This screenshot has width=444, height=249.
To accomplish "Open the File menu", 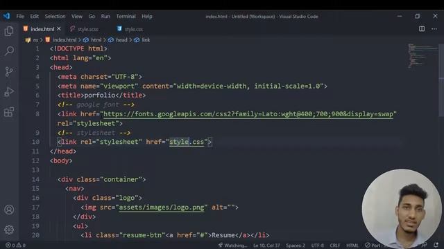I will (x=20, y=17).
